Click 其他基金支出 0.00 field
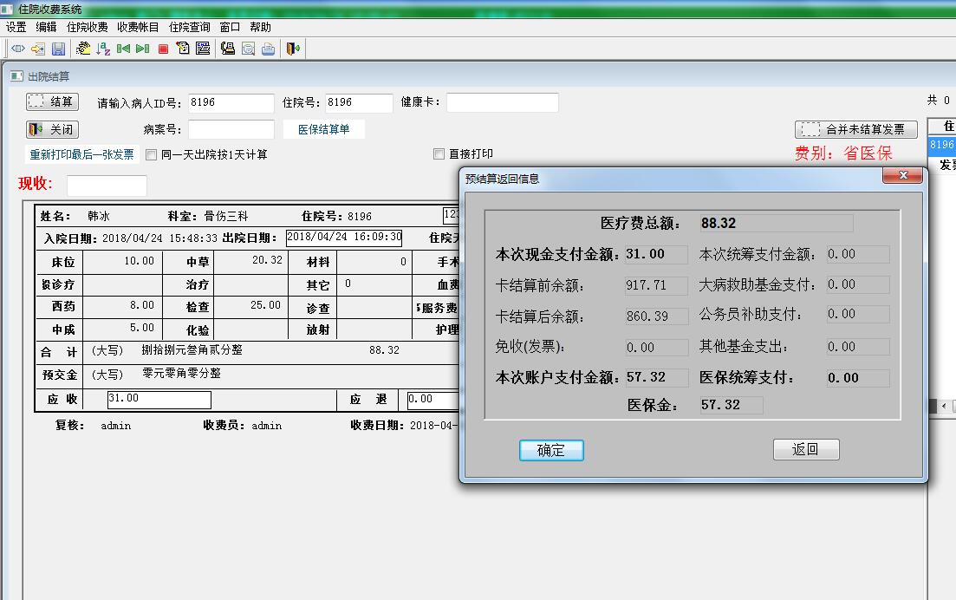 [x=858, y=347]
